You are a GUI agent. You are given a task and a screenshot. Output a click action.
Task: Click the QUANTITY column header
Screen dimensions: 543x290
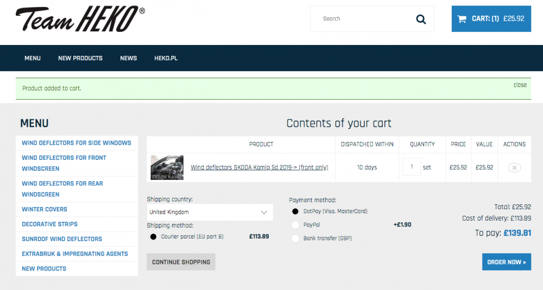pos(422,145)
